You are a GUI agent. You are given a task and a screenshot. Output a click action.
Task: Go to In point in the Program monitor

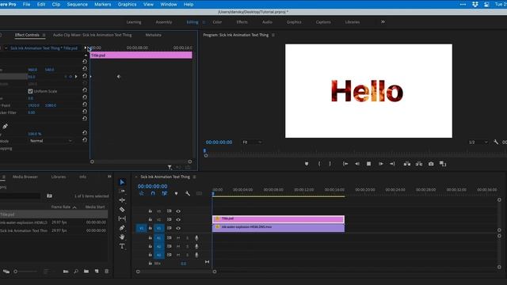[345, 164]
